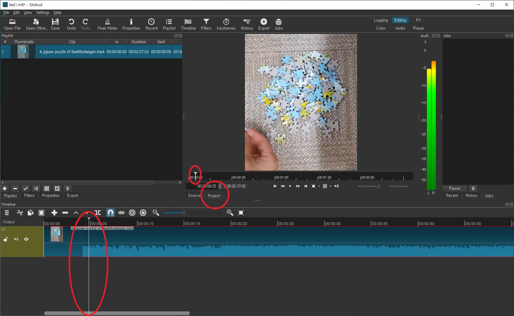Viewport: 514px width, 316px height.
Task: Select the Color layout
Action: [x=381, y=28]
